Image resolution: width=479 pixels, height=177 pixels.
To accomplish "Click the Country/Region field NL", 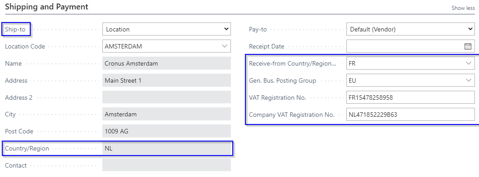I will pyautogui.click(x=166, y=148).
